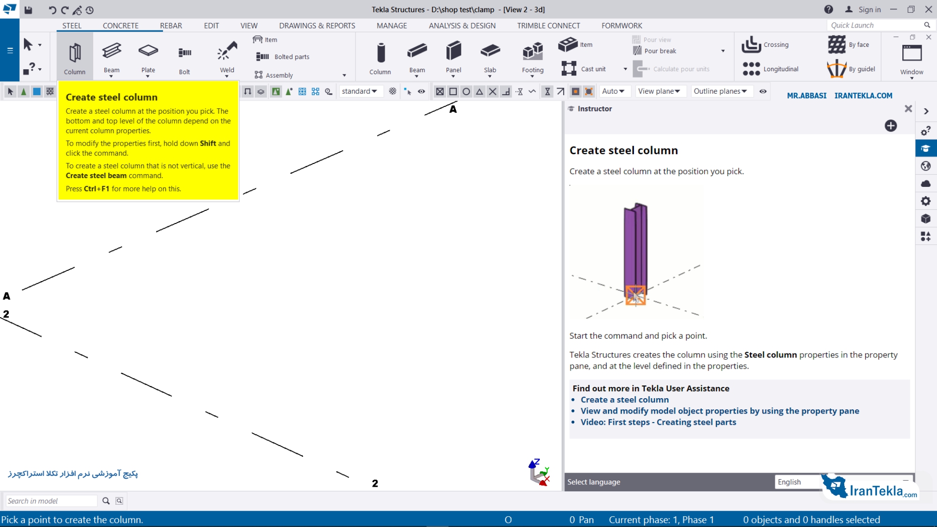Switch to the CONCRETE ribbon tab
The image size is (937, 527).
pyautogui.click(x=121, y=26)
